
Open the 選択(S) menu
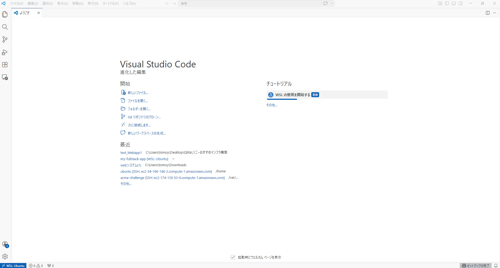pos(48,3)
